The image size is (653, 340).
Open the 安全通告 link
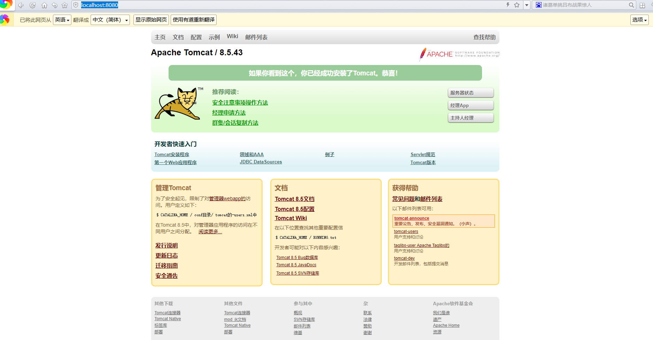[x=166, y=276]
